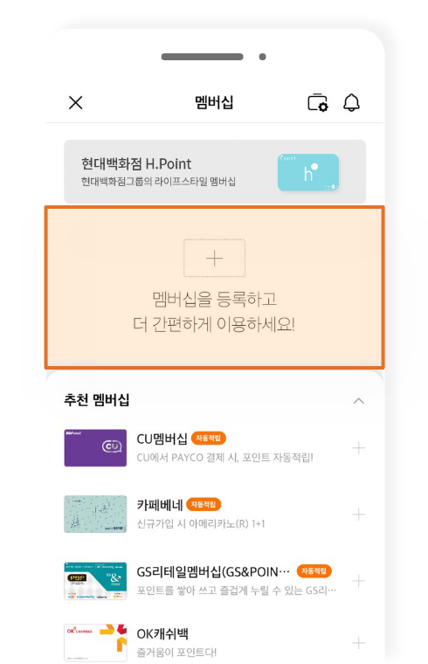Viewport: 428px width, 664px height.
Task: Collapse the 추천 멤버십 section chevron
Action: click(359, 401)
